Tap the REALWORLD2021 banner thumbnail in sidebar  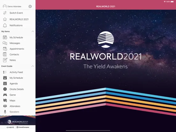click(18, 120)
